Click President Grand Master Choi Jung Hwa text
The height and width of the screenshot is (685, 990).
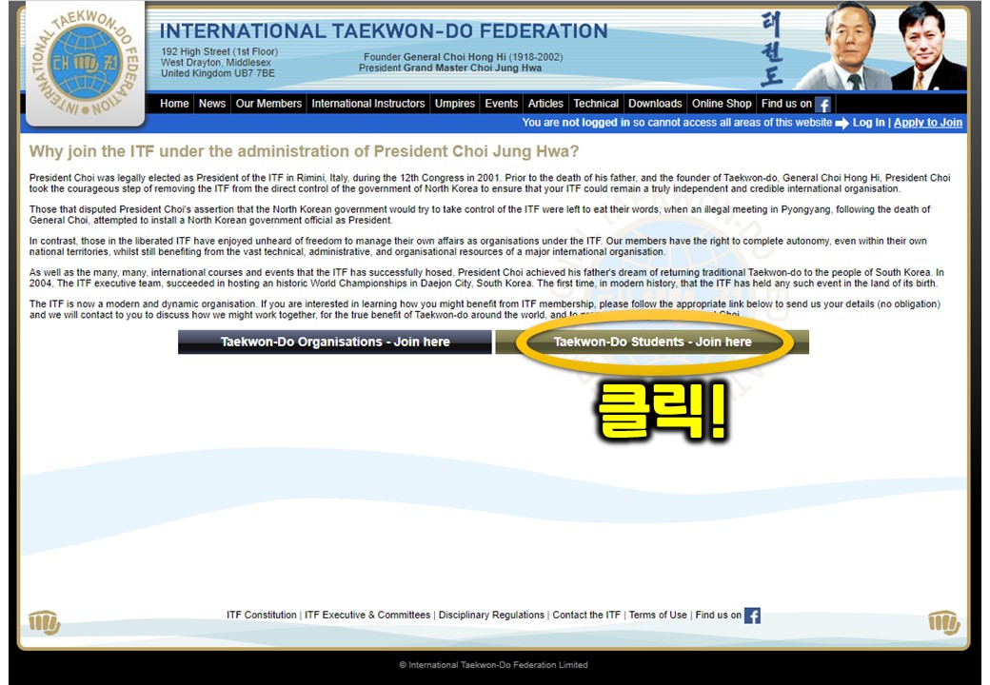coord(450,68)
